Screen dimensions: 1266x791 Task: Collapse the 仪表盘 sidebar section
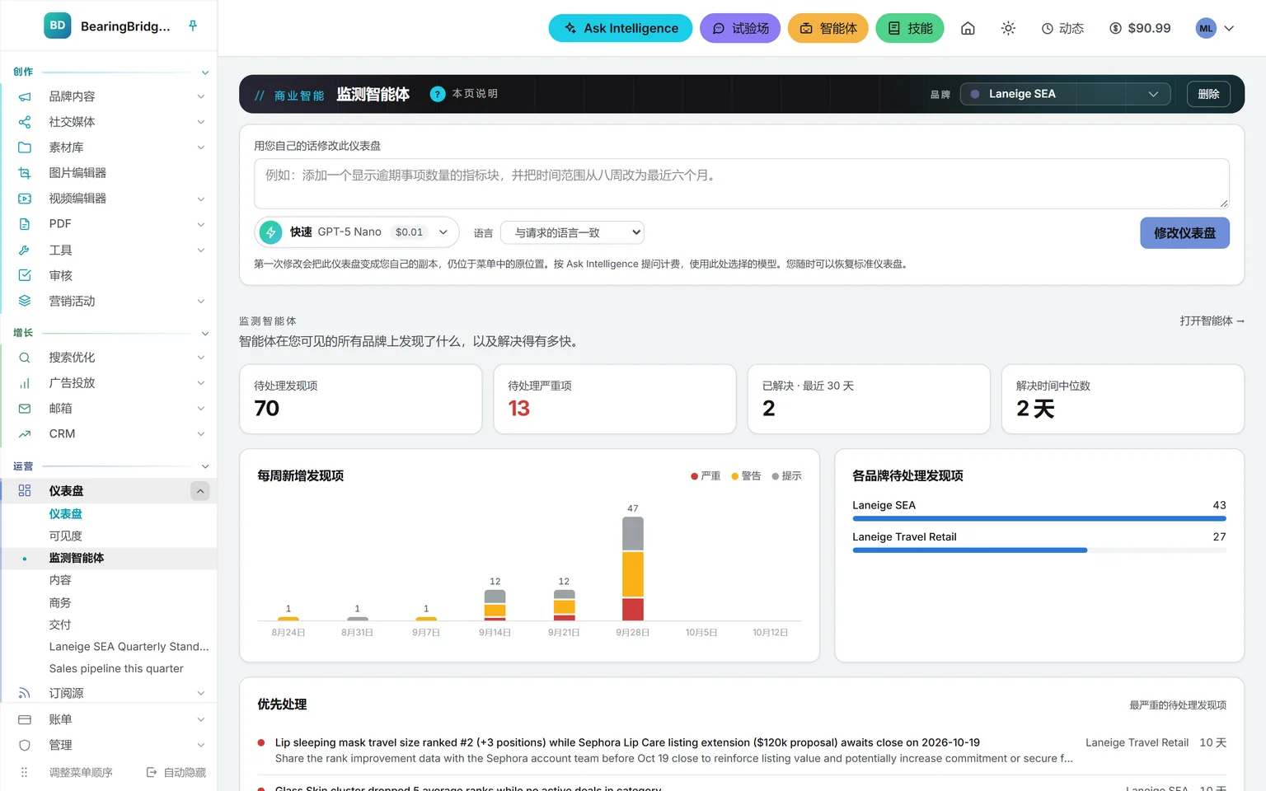click(x=200, y=491)
